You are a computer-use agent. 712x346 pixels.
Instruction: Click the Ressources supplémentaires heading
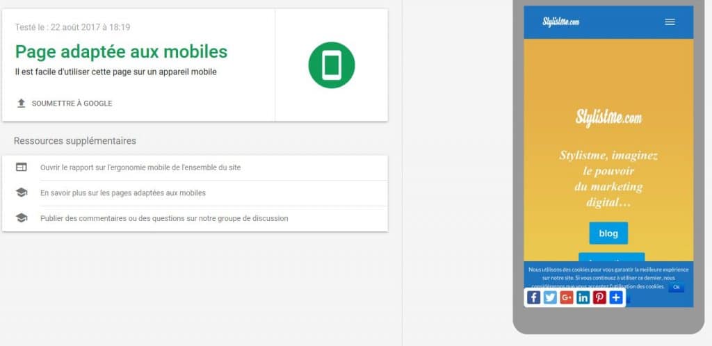click(x=75, y=140)
